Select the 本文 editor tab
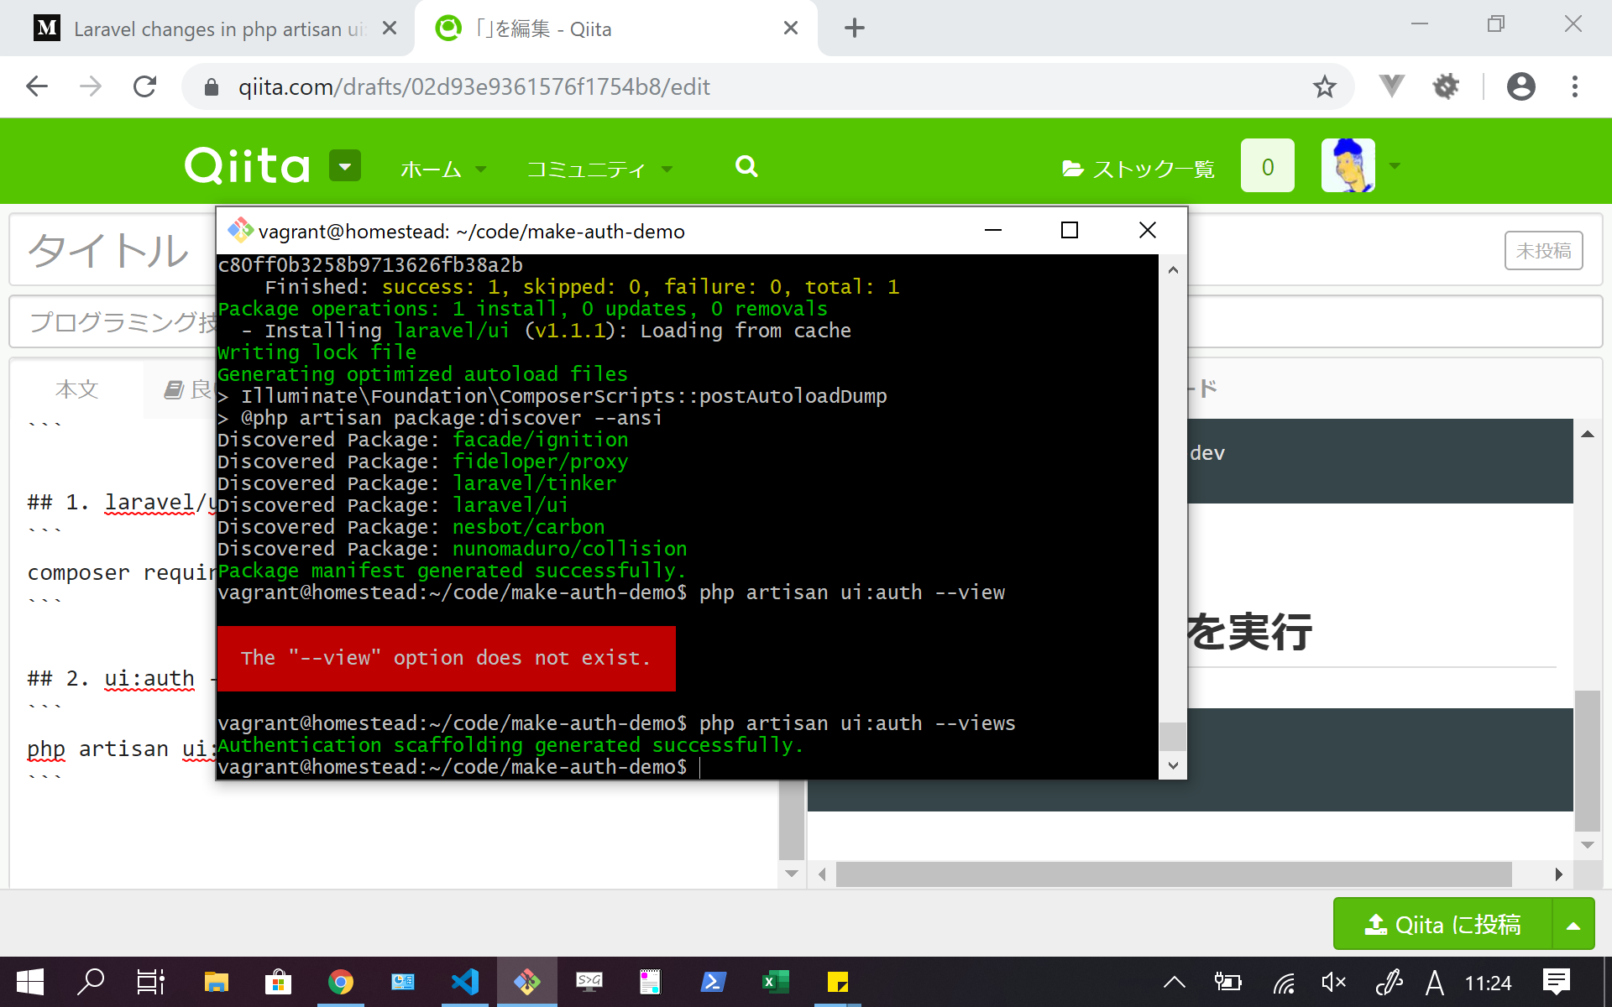Image resolution: width=1612 pixels, height=1007 pixels. pos(77,389)
